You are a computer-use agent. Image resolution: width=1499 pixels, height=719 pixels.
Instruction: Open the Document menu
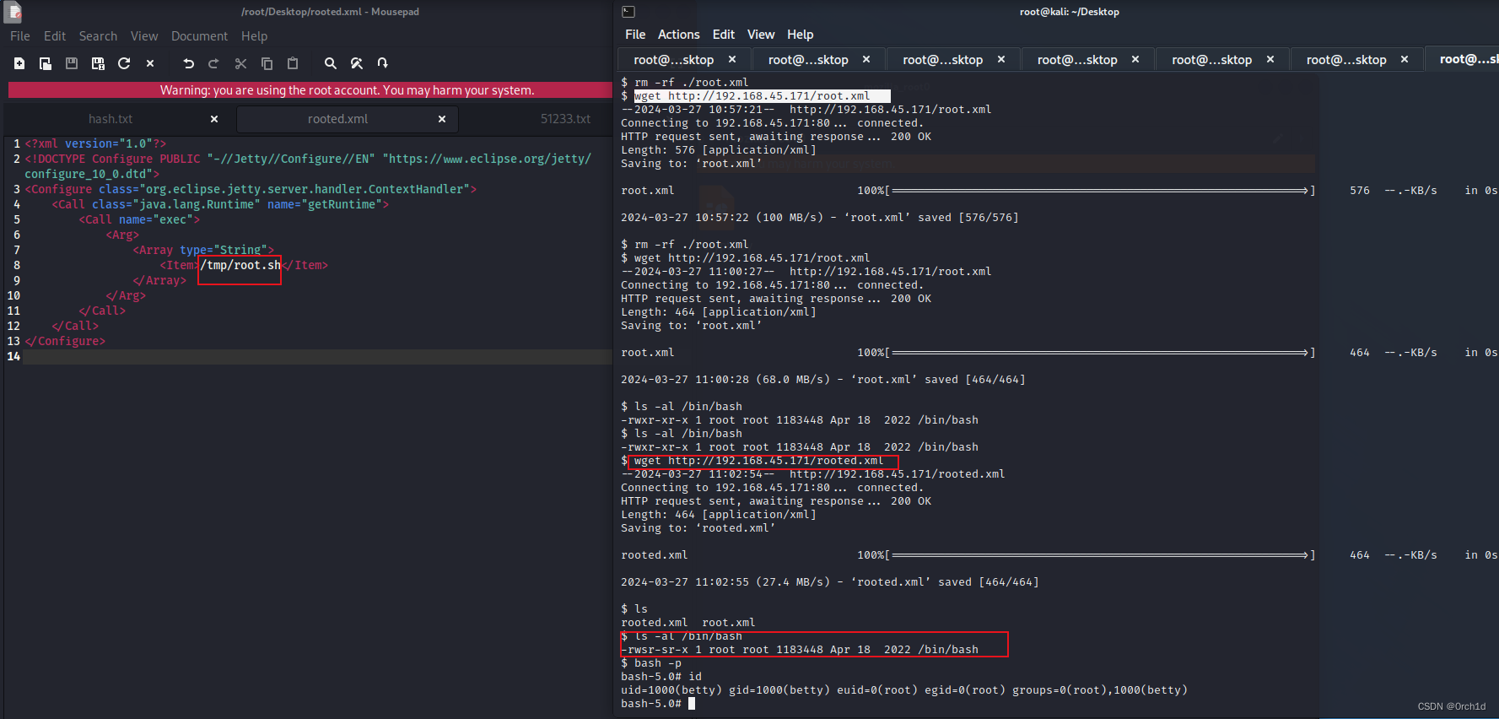tap(199, 36)
